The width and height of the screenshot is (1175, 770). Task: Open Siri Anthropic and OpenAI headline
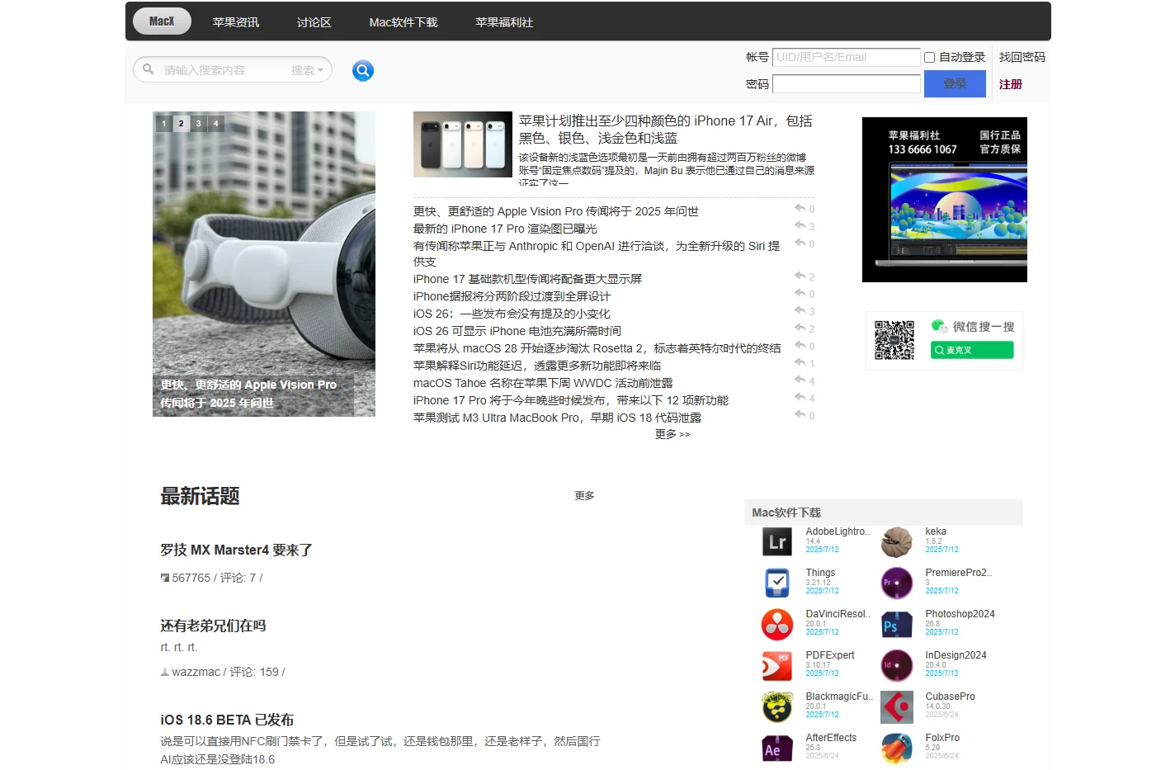(597, 253)
